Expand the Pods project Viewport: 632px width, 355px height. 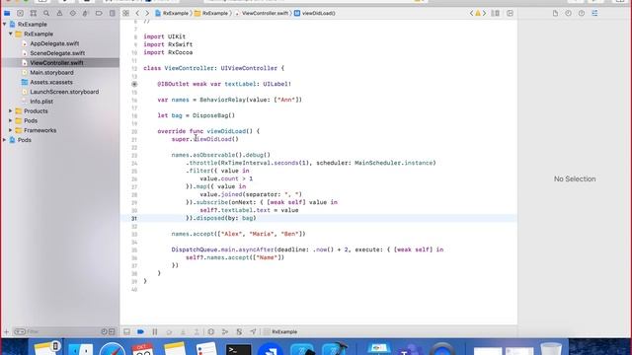pyautogui.click(x=4, y=140)
